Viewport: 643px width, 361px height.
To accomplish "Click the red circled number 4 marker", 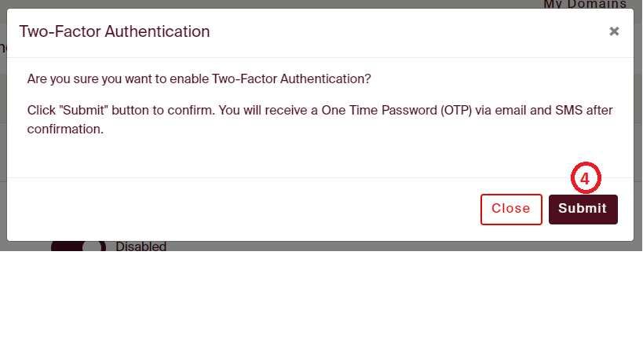I will coord(585,178).
